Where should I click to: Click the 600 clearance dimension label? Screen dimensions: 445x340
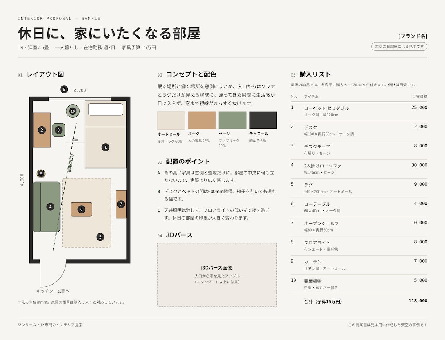pos(75,140)
